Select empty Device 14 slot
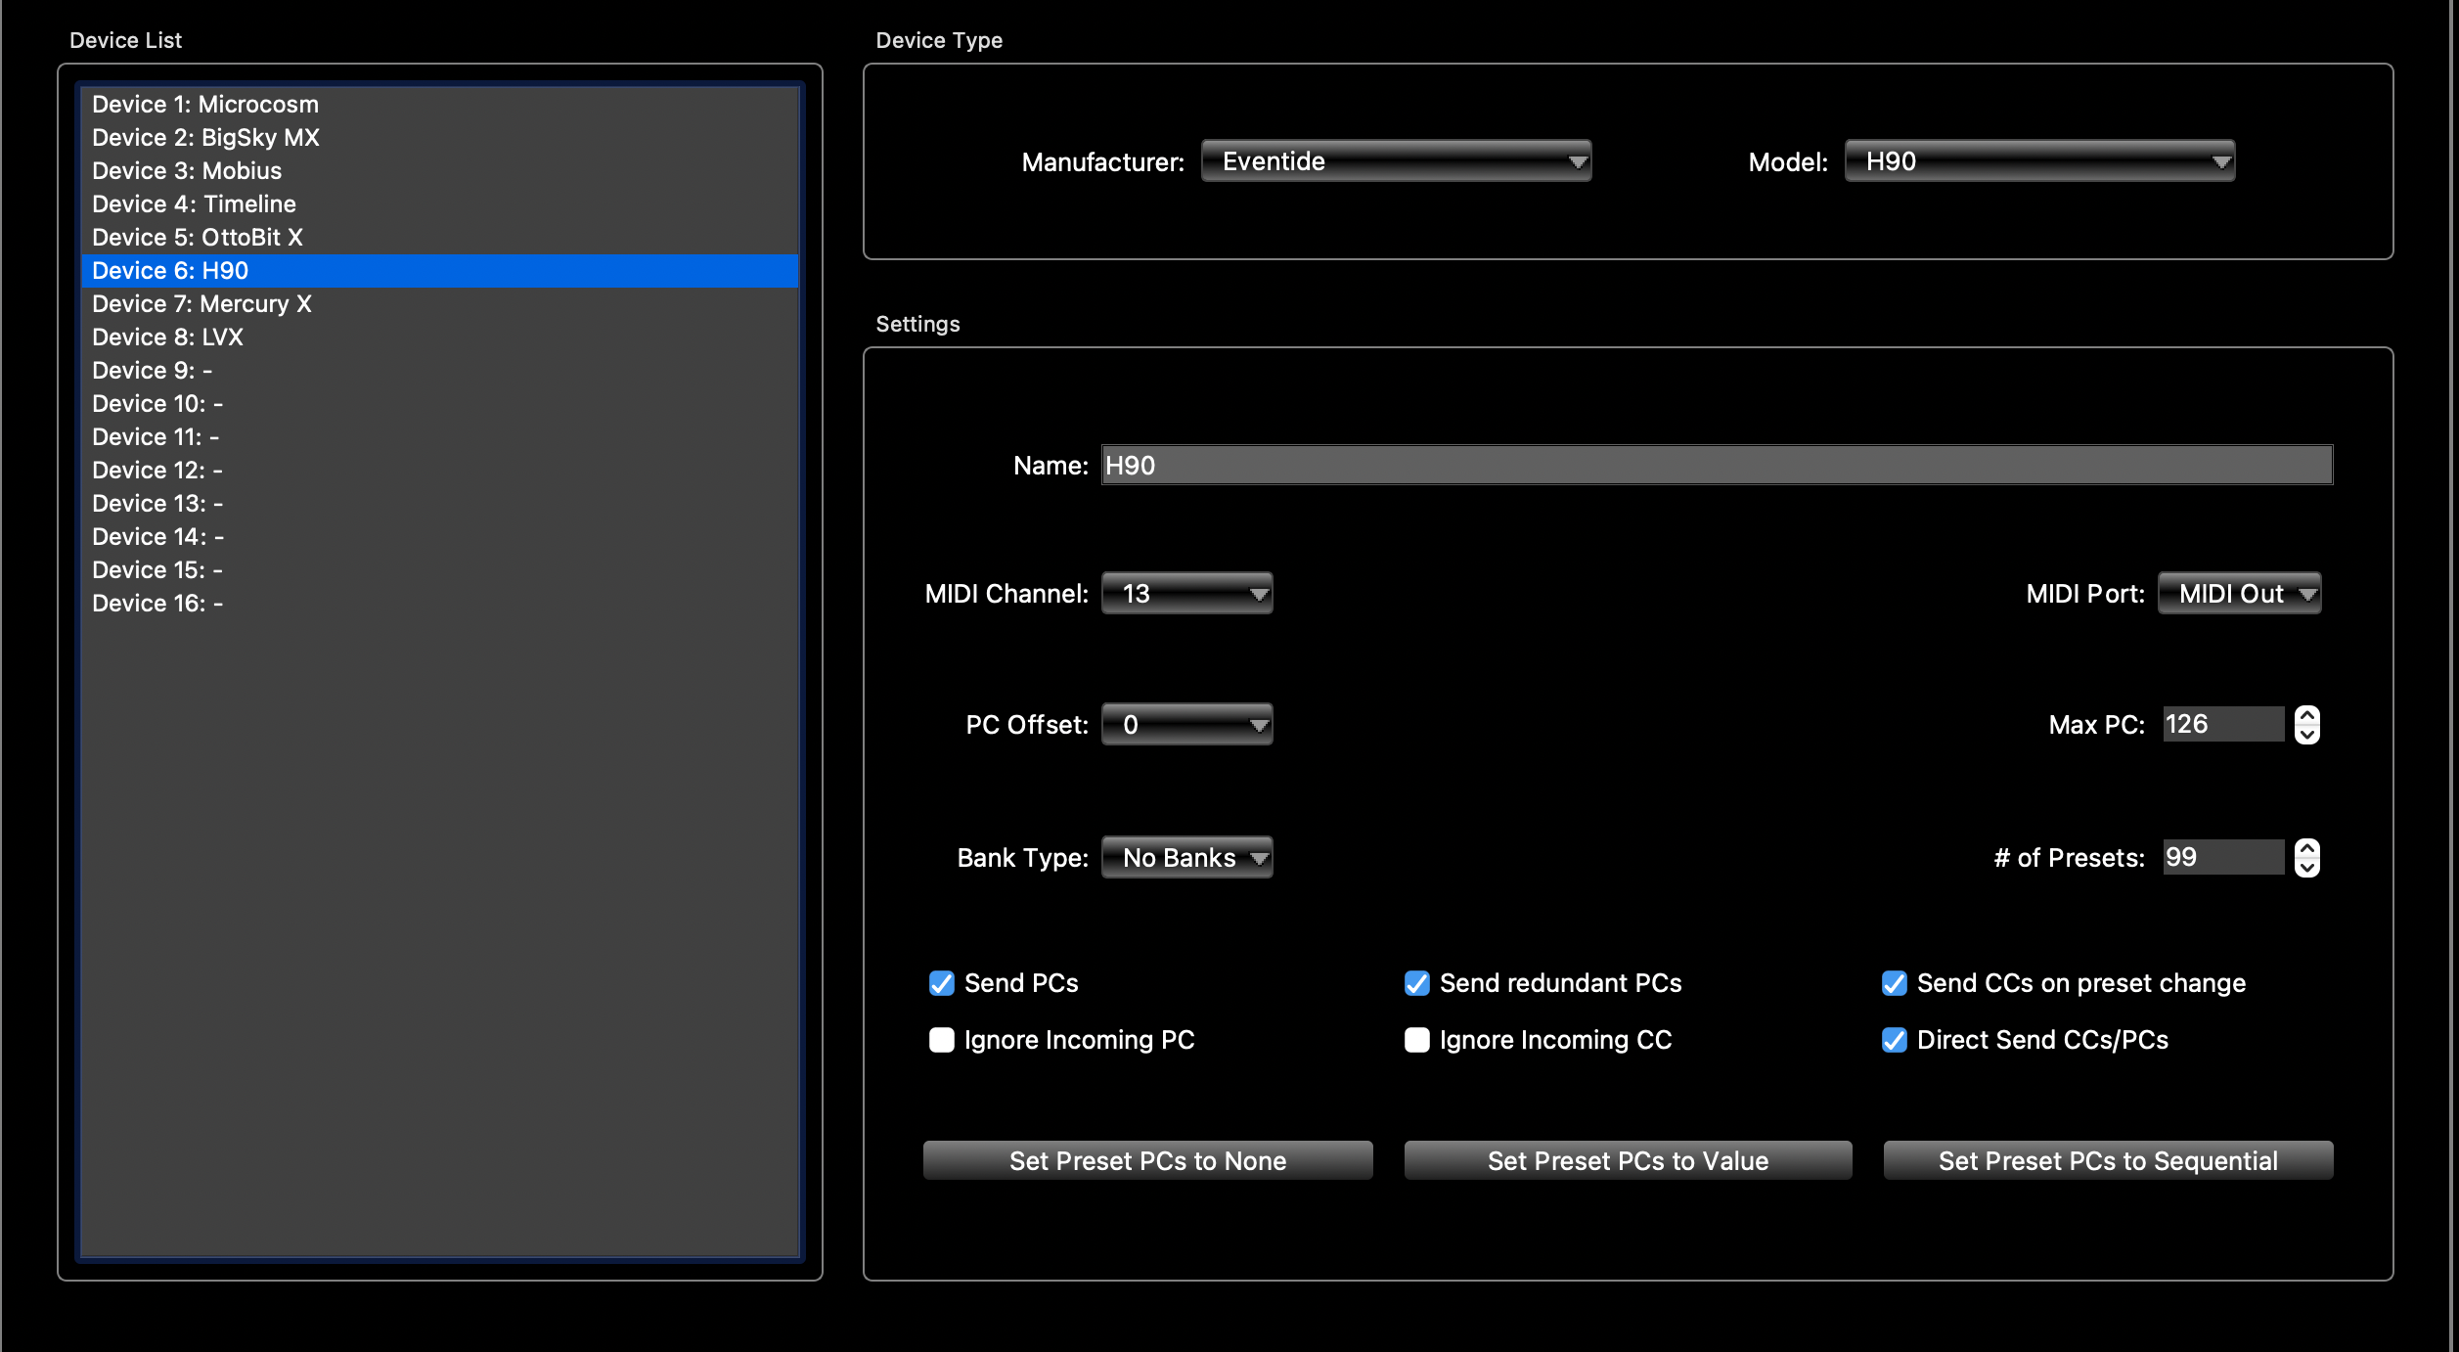Image resolution: width=2459 pixels, height=1352 pixels. point(439,537)
